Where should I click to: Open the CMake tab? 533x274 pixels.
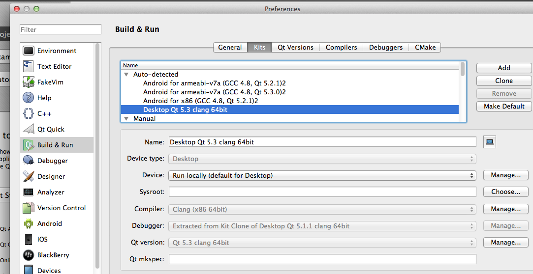pos(425,48)
